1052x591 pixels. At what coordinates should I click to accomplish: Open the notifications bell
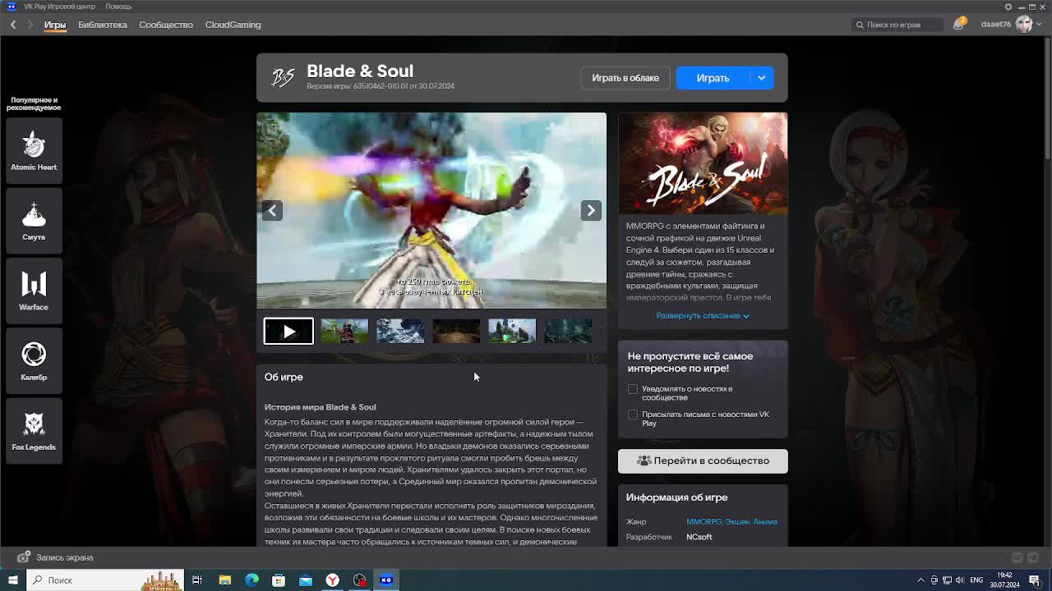coord(958,25)
